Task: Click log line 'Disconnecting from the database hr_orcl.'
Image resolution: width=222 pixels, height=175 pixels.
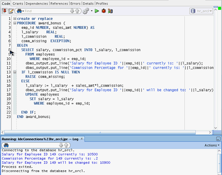Action: click(43, 171)
